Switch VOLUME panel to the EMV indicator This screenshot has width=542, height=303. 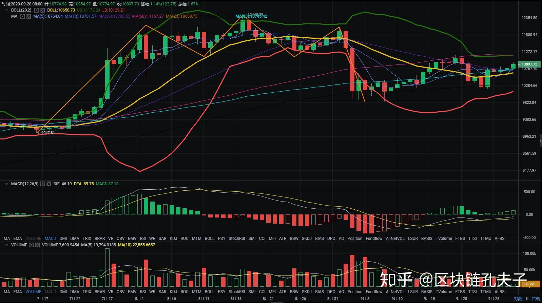tap(132, 292)
